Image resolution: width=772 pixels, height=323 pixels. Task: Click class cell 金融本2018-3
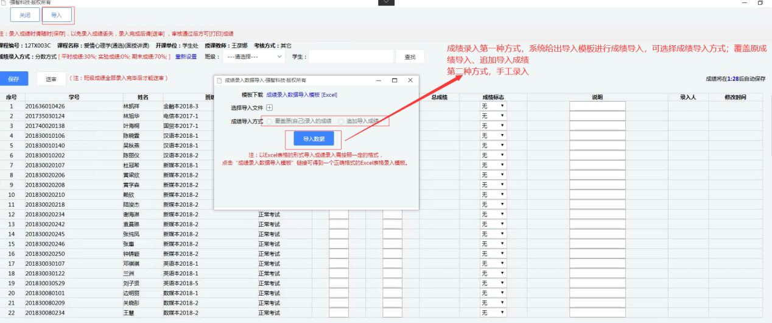coord(181,106)
